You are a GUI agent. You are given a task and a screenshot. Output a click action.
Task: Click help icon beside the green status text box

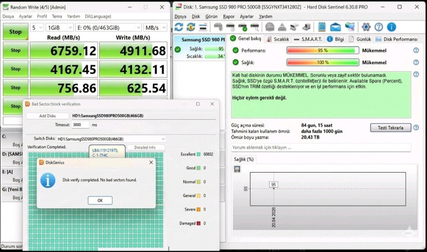tap(416, 74)
